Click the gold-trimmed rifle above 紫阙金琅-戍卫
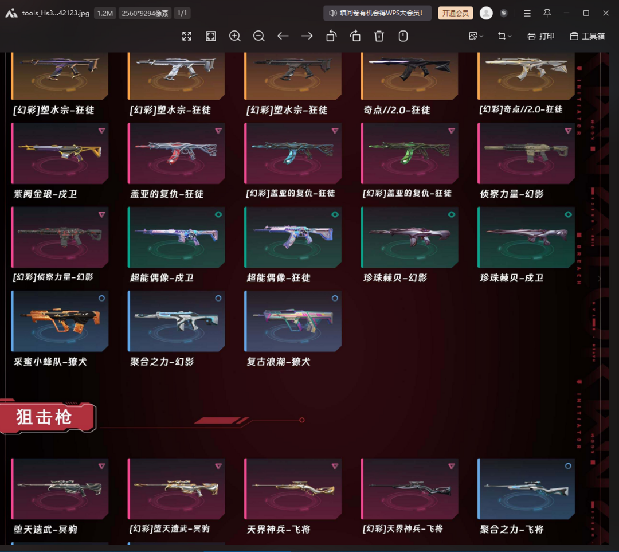The width and height of the screenshot is (619, 552). click(60, 153)
